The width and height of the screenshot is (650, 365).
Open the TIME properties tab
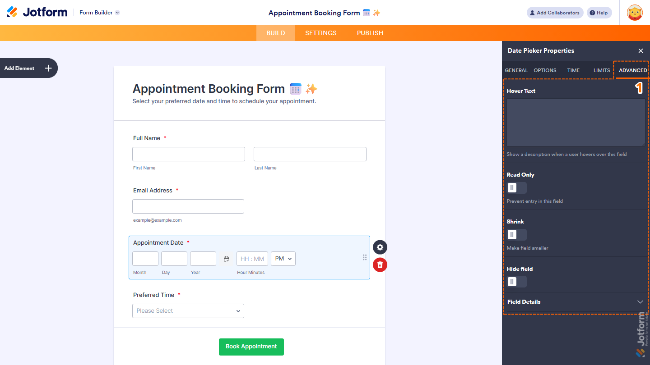[x=573, y=70]
